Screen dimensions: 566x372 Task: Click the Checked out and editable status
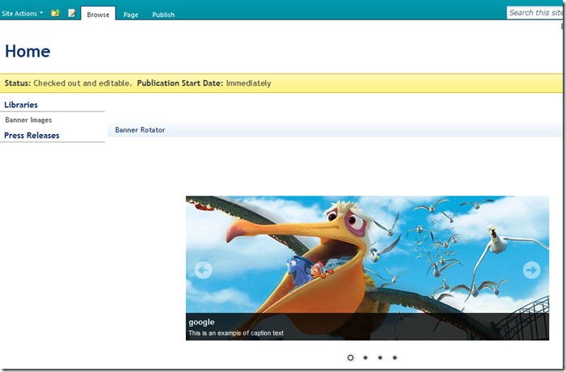[x=68, y=83]
